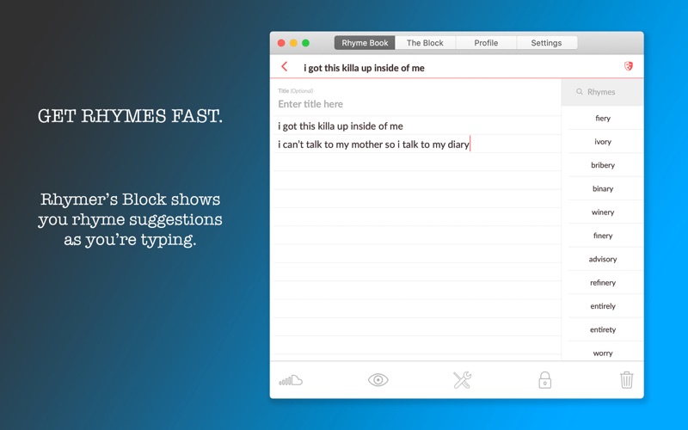Screen dimensions: 688x430
Task: Open the wrench and screwdriver tools icon
Action: coord(462,380)
